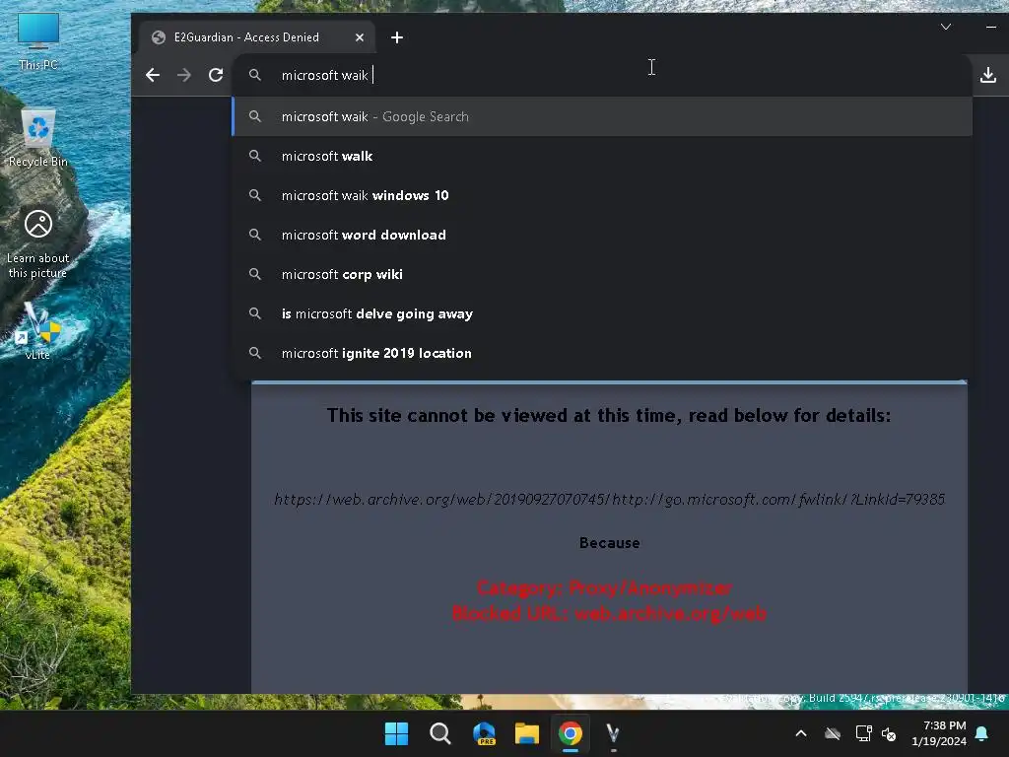The width and height of the screenshot is (1009, 757).
Task: Launch Microsoft Edge PRE from taskbar
Action: point(484,733)
